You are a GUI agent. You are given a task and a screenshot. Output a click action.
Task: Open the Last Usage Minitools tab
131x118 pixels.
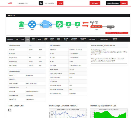click(74, 39)
